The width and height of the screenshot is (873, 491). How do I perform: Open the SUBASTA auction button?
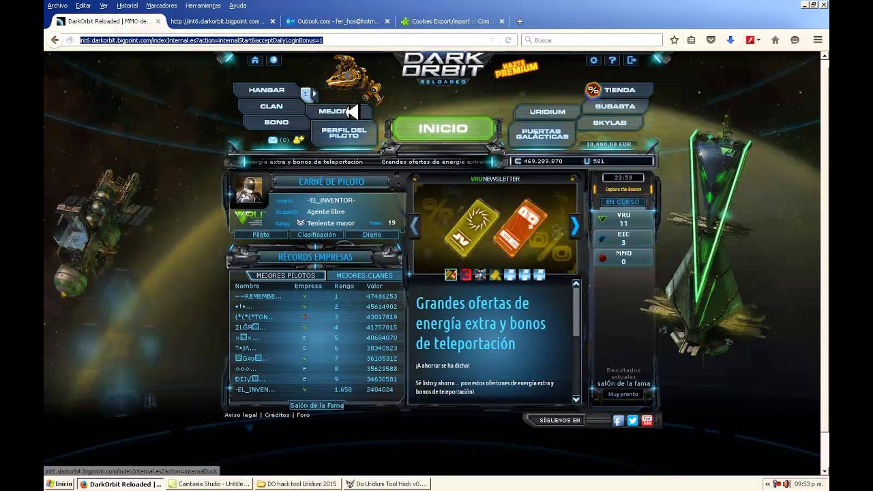(x=615, y=106)
